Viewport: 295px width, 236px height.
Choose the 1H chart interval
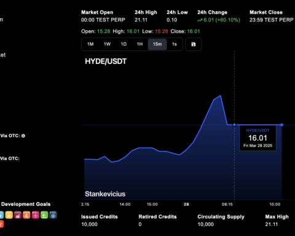pyautogui.click(x=140, y=44)
